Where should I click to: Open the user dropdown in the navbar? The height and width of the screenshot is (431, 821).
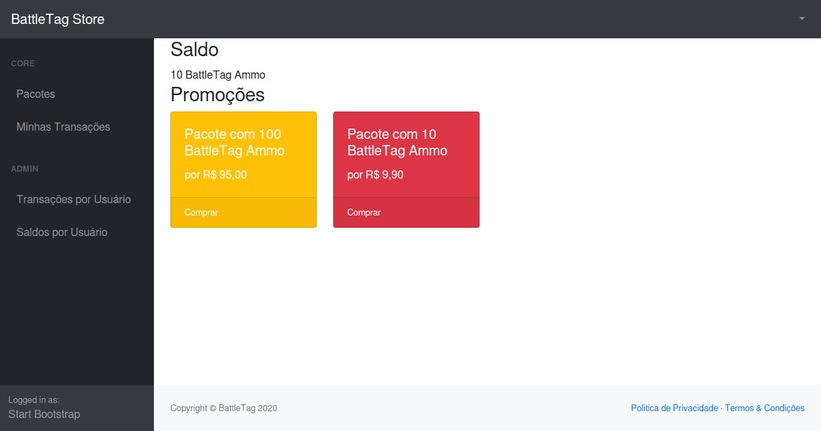click(800, 19)
